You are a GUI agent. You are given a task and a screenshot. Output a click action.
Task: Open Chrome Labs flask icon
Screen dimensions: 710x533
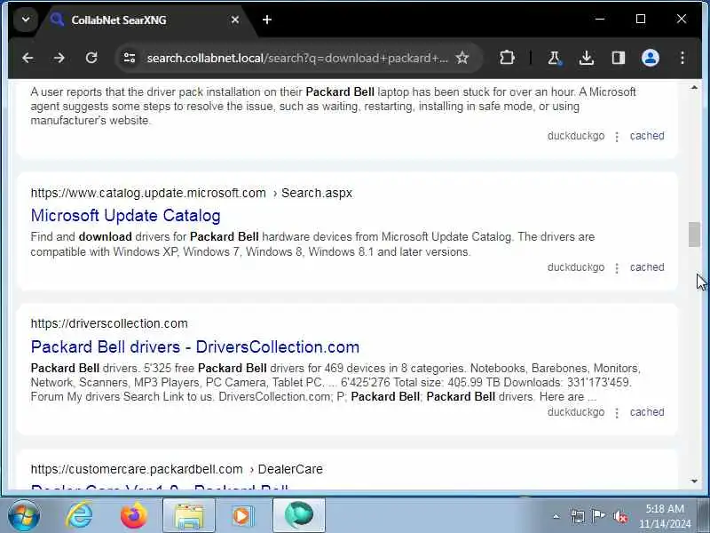click(x=554, y=58)
